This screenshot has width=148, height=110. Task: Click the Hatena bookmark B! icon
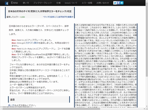pos(122,3)
